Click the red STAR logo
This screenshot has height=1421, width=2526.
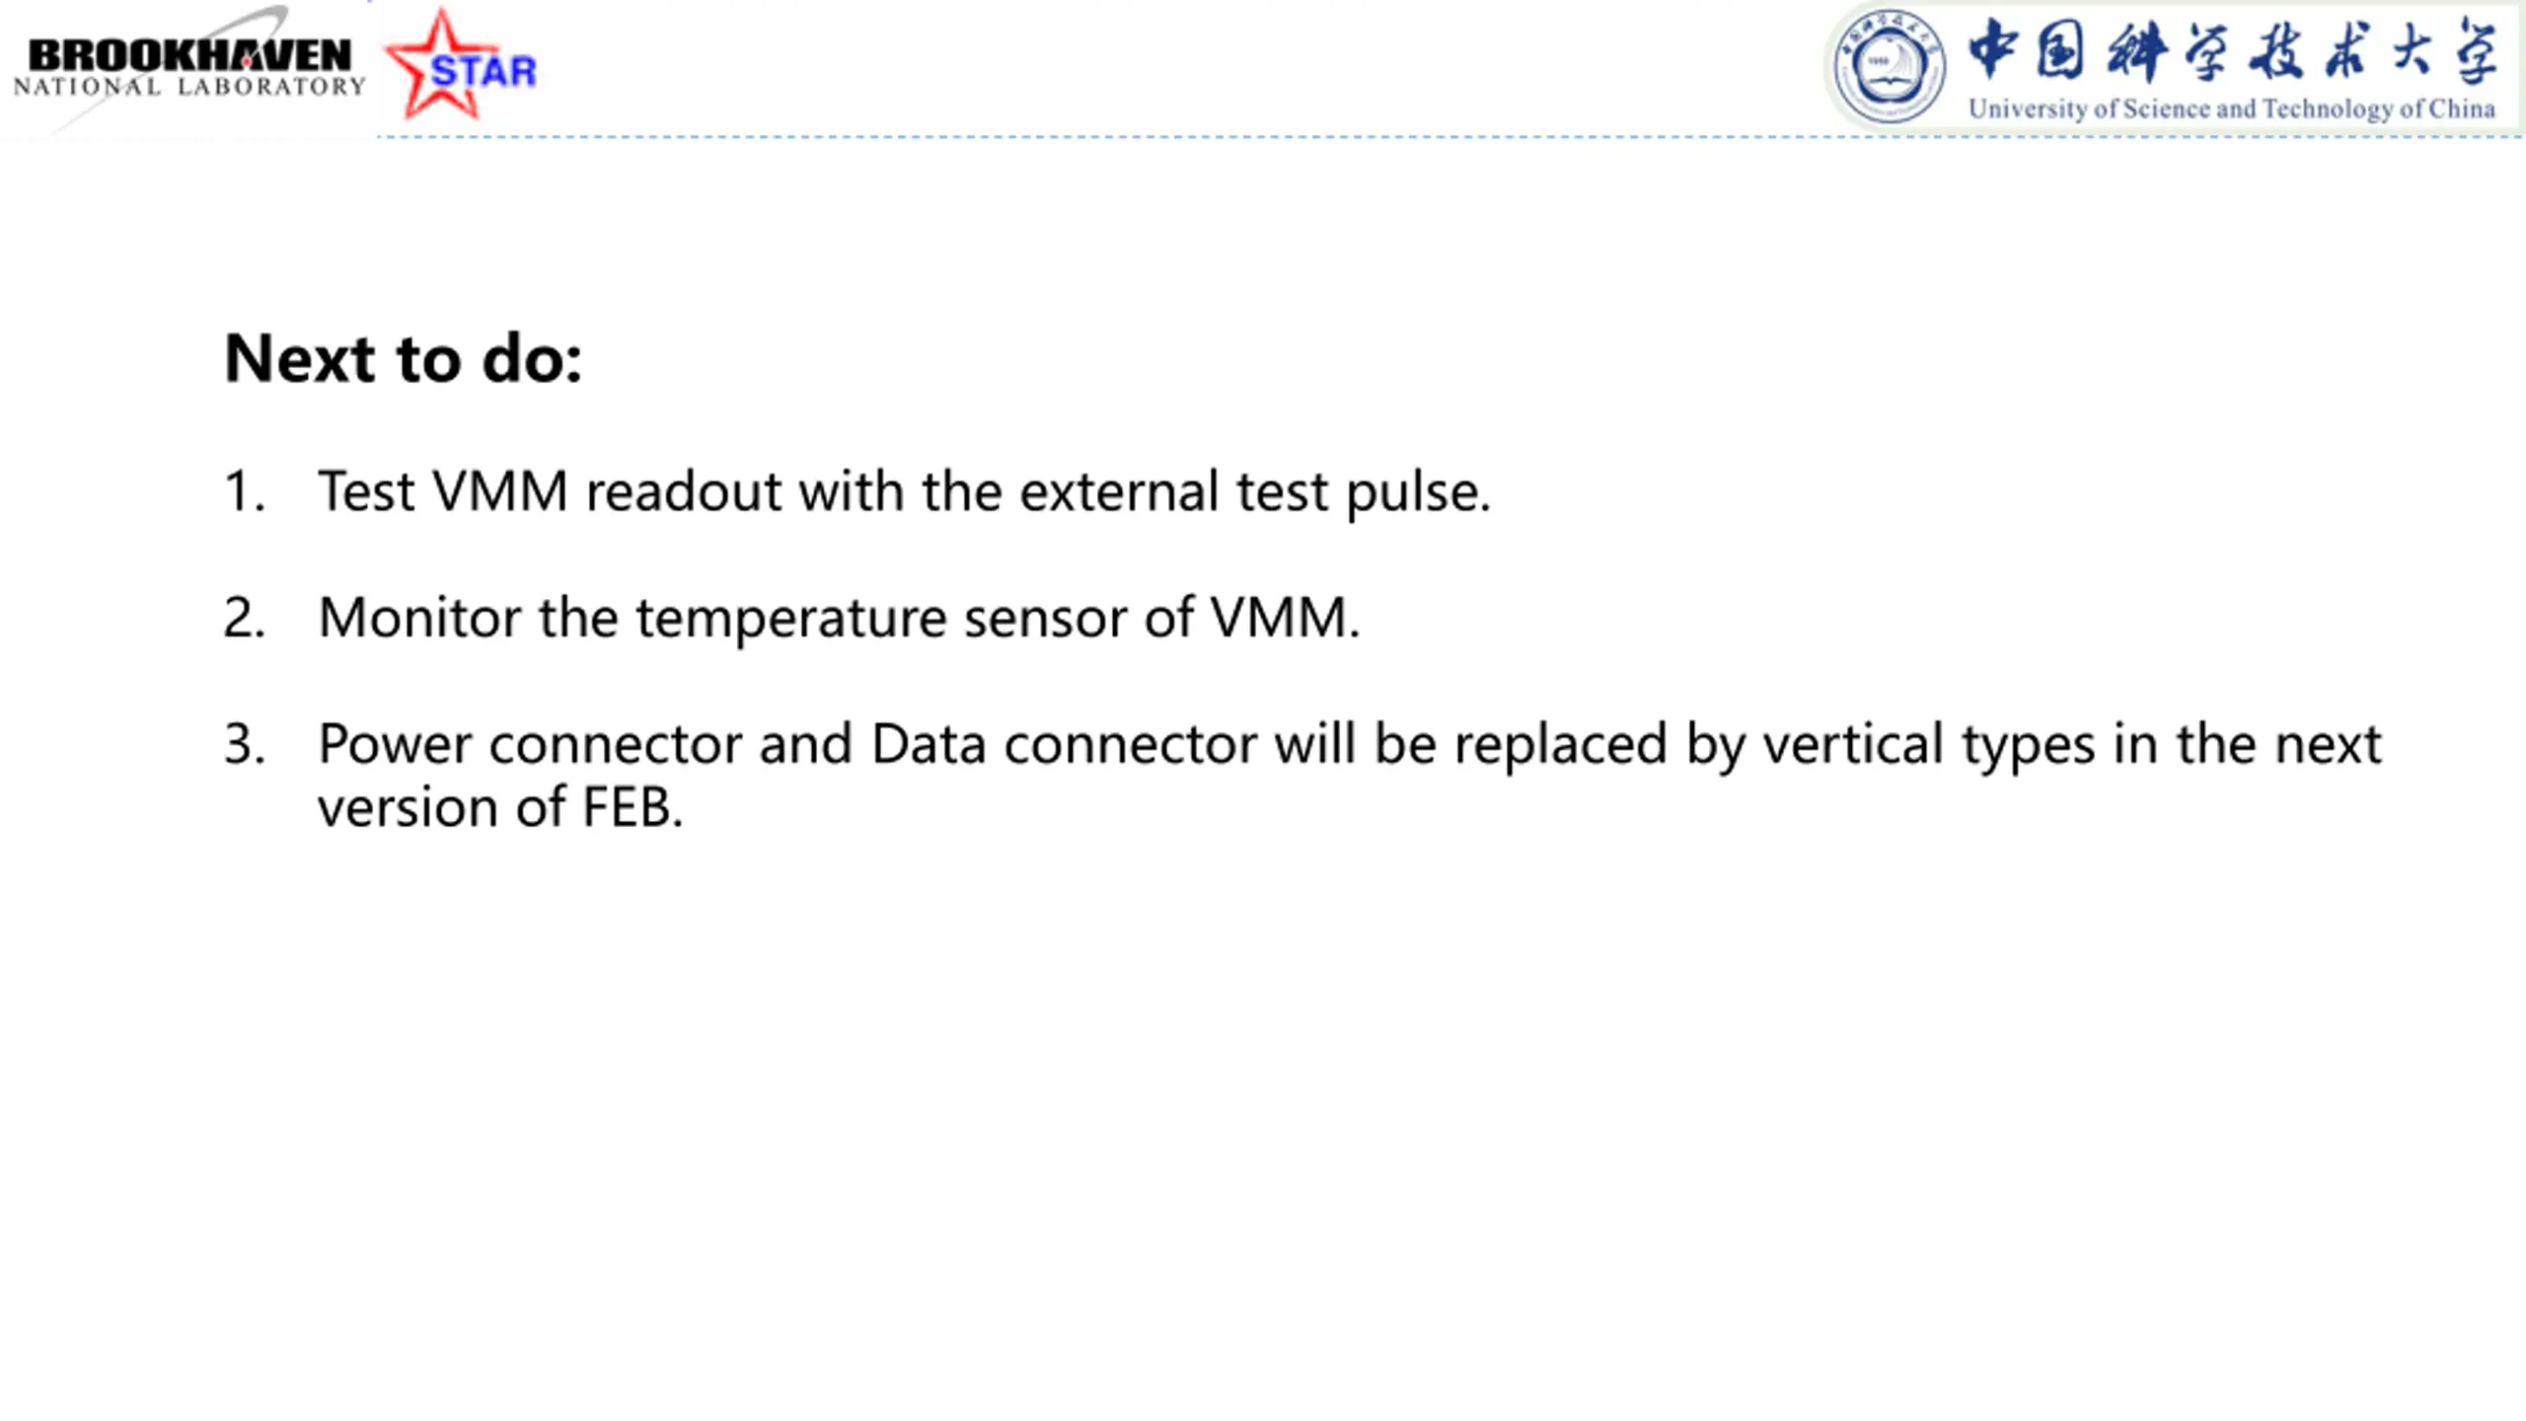[x=460, y=65]
